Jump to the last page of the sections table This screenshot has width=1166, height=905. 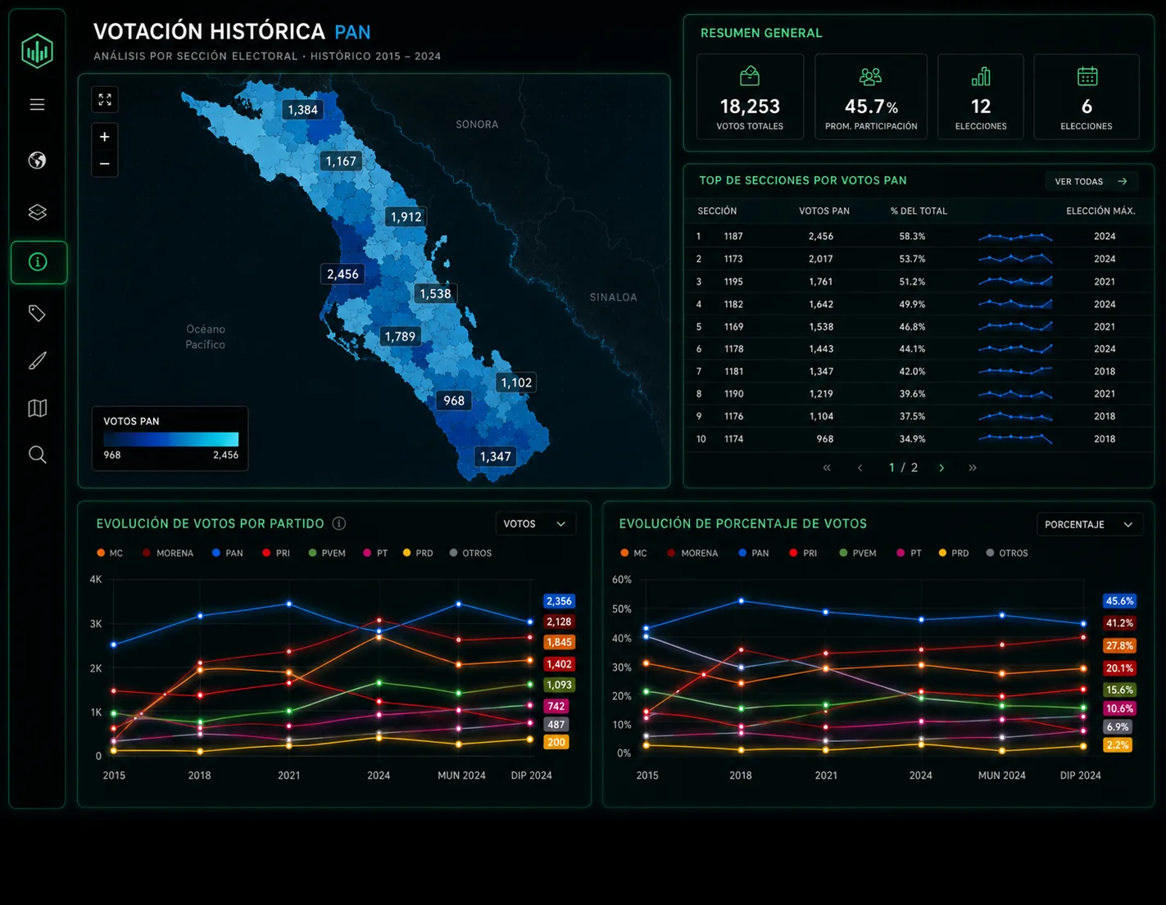pos(973,468)
